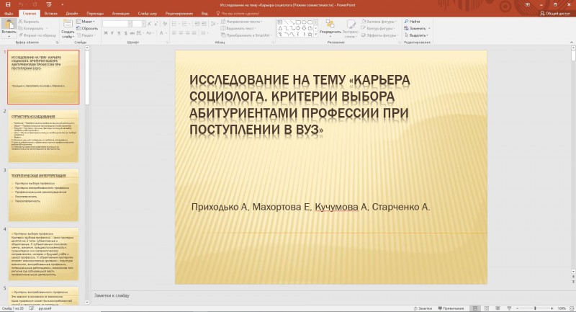The width and height of the screenshot is (576, 312).
Task: Increase list indent level
Action: 204,24
